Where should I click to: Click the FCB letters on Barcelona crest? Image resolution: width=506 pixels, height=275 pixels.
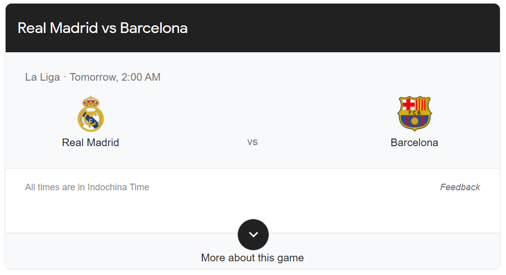pyautogui.click(x=415, y=113)
